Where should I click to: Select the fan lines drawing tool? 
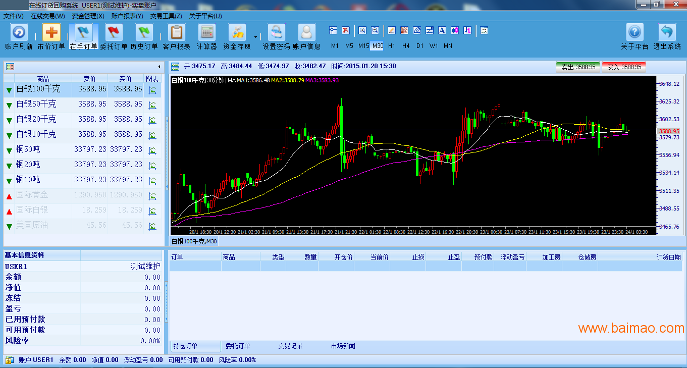(404, 30)
